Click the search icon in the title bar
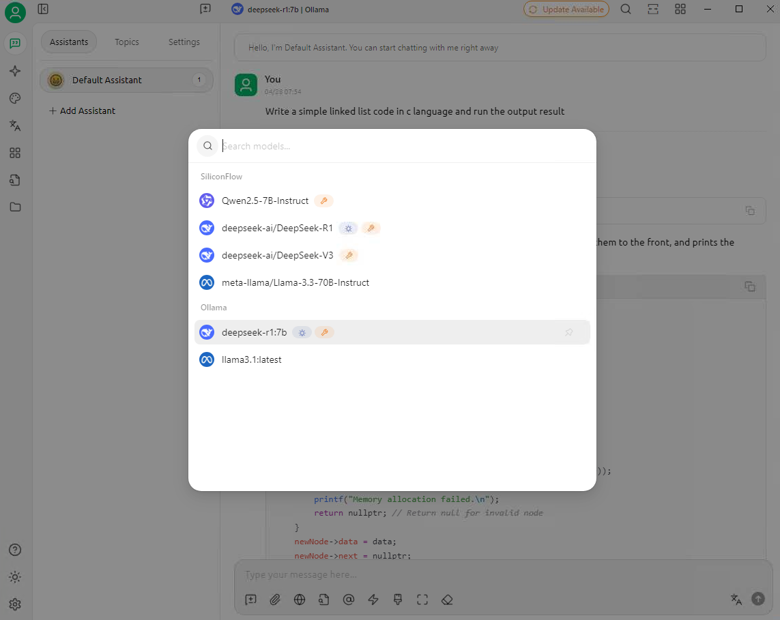The height and width of the screenshot is (620, 780). 626,9
